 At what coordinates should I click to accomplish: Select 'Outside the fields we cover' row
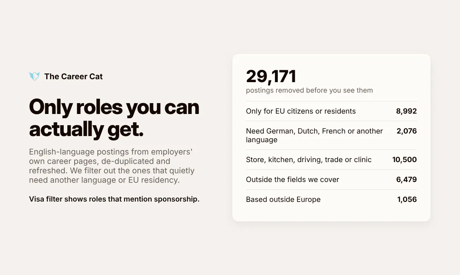[331, 179]
